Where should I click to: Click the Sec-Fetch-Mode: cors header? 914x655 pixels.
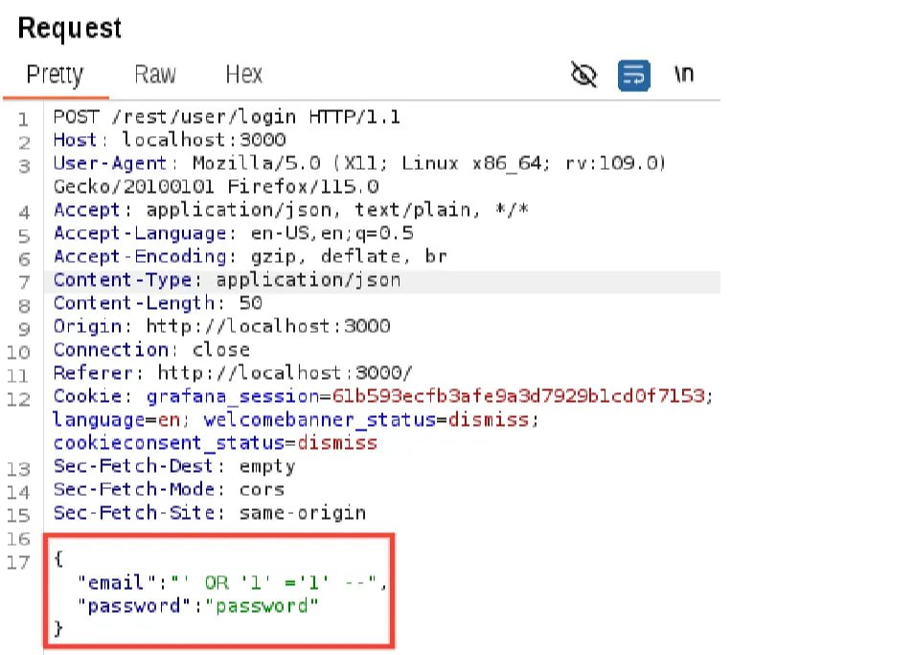pyautogui.click(x=169, y=490)
